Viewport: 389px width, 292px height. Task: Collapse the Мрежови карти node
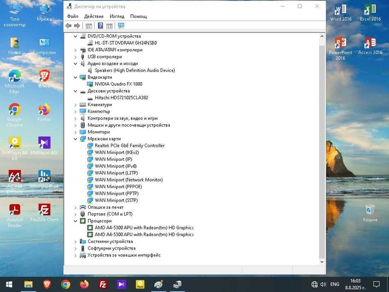click(x=75, y=139)
